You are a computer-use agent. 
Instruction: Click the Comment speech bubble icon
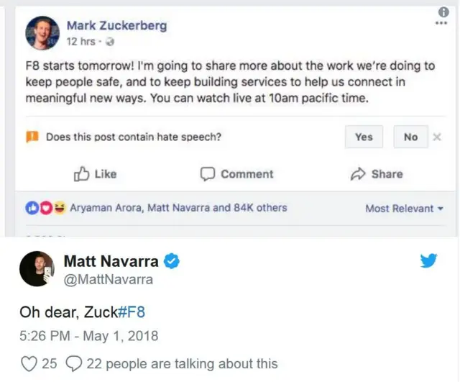pos(208,173)
